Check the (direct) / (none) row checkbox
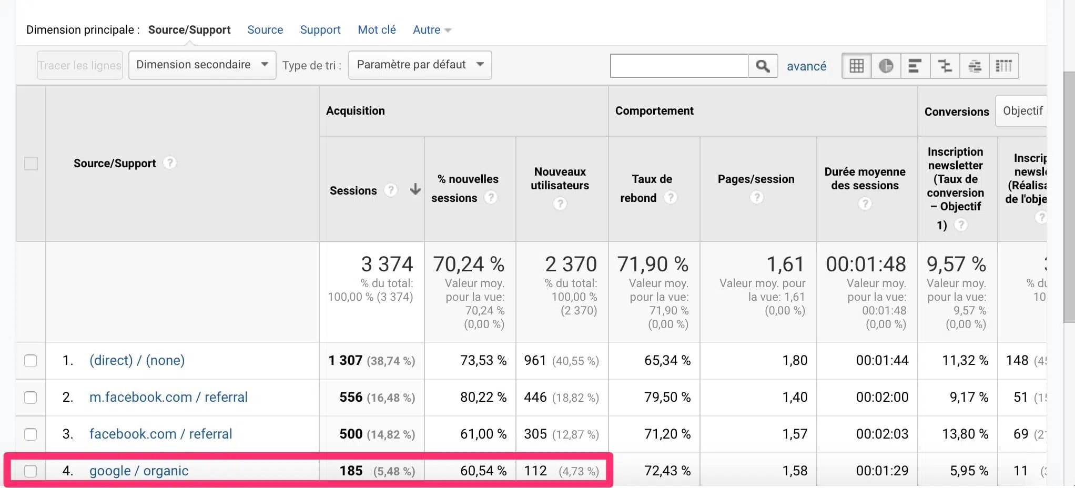The image size is (1075, 488). 31,361
